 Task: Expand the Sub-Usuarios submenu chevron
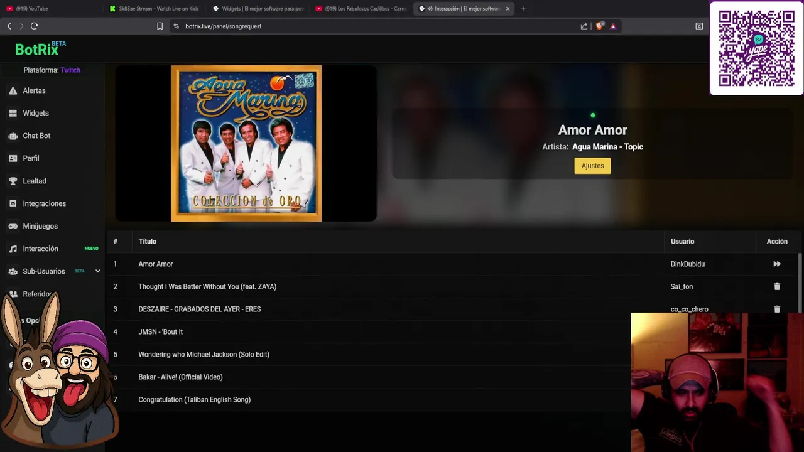(x=97, y=271)
